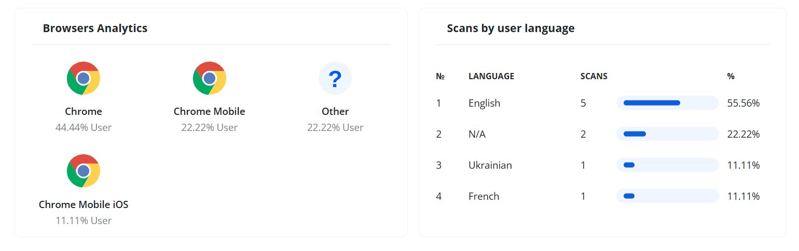799x251 pixels.
Task: Click the Other browser label
Action: click(335, 111)
